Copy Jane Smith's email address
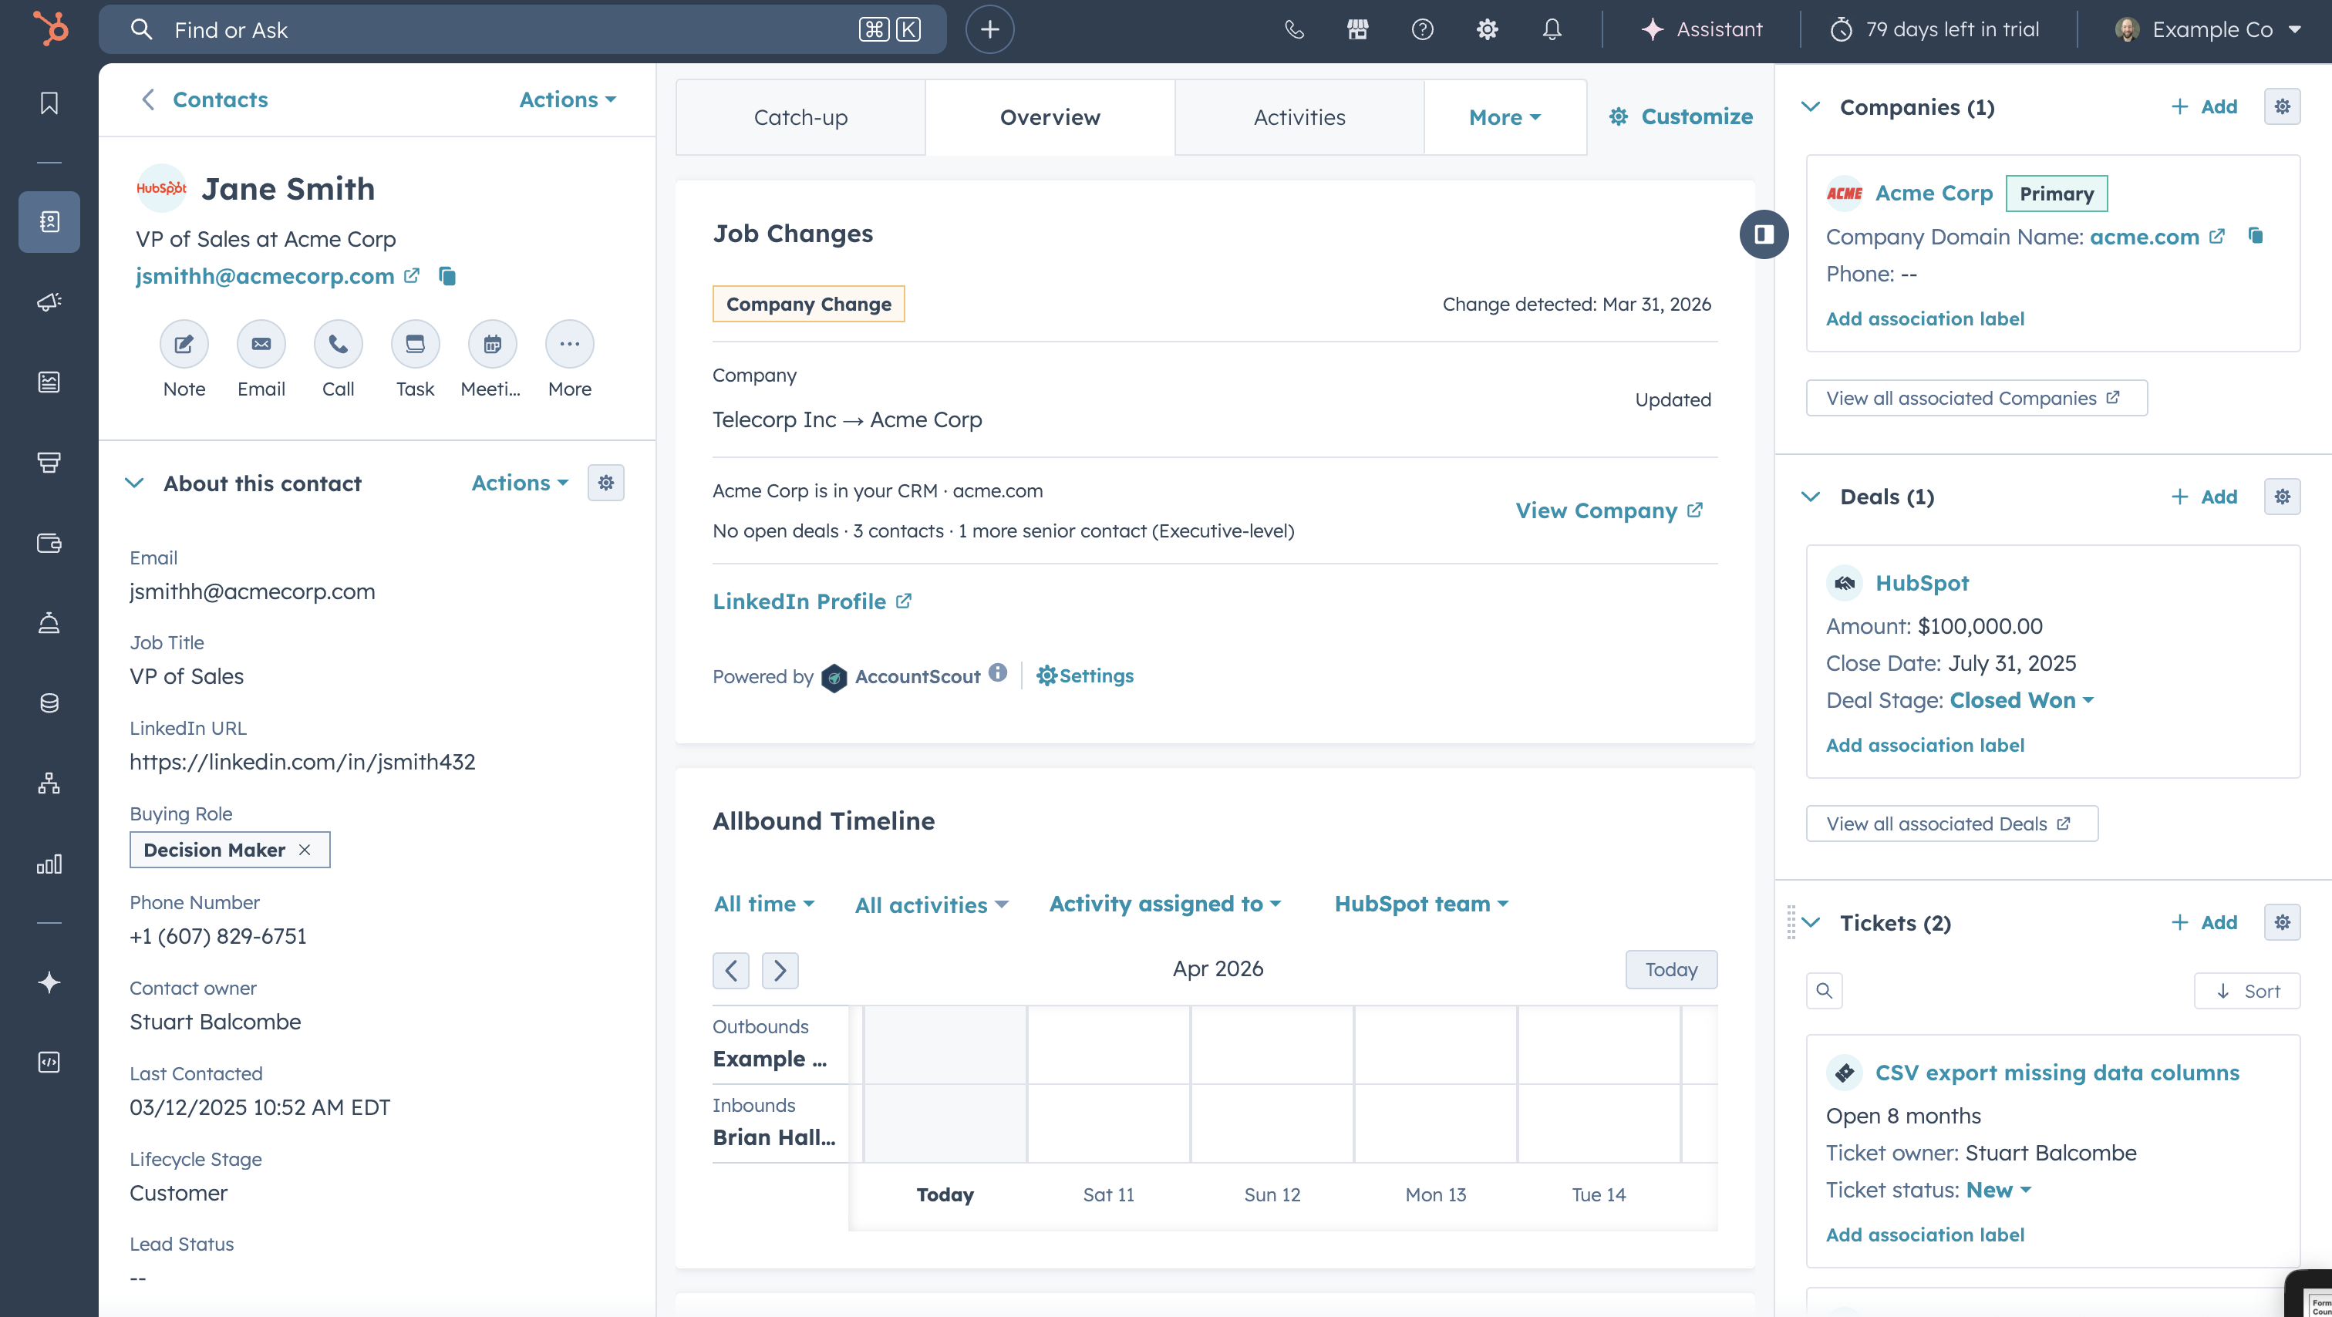Viewport: 2332px width, 1317px height. coord(448,276)
